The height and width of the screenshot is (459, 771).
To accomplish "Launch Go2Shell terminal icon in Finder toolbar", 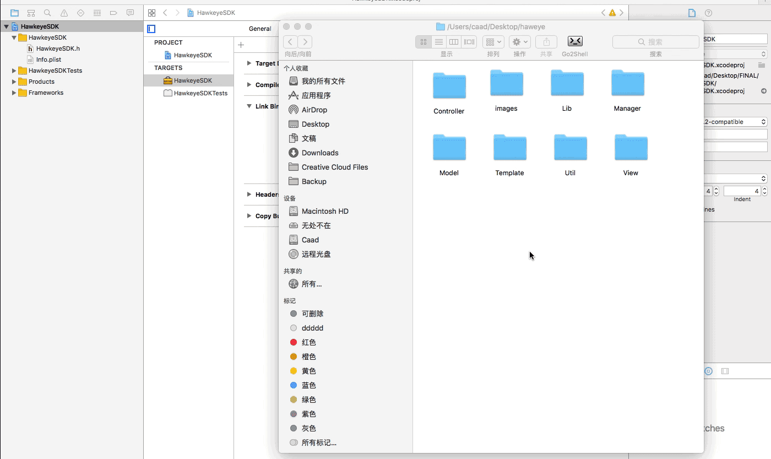I will [575, 41].
